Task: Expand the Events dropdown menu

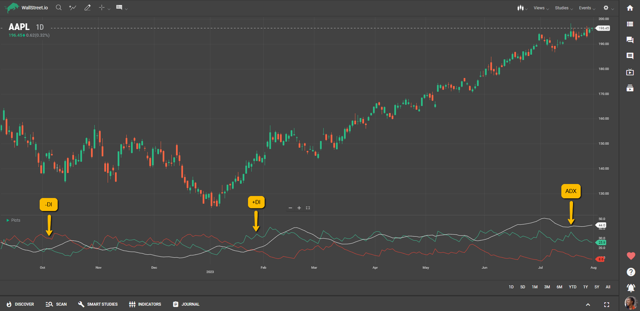Action: point(587,8)
